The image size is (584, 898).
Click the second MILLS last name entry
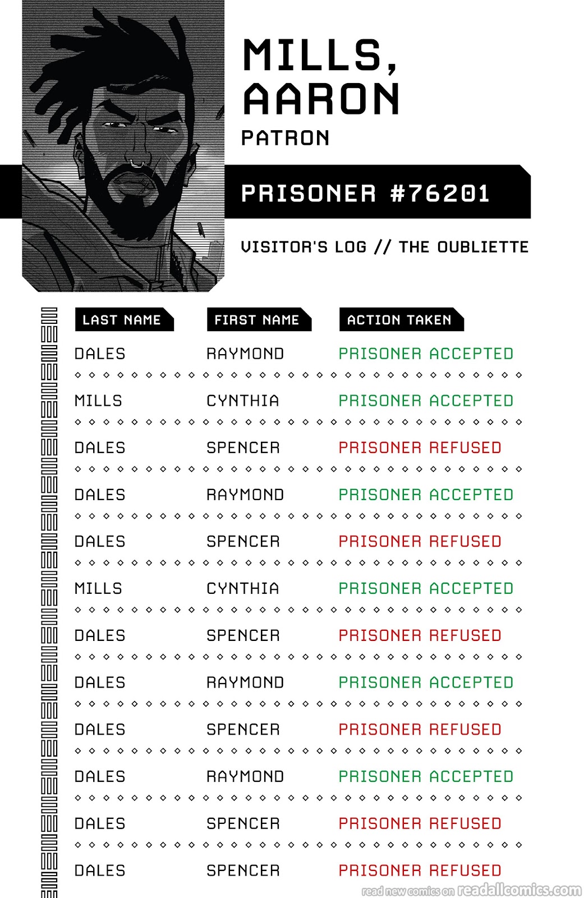98,589
